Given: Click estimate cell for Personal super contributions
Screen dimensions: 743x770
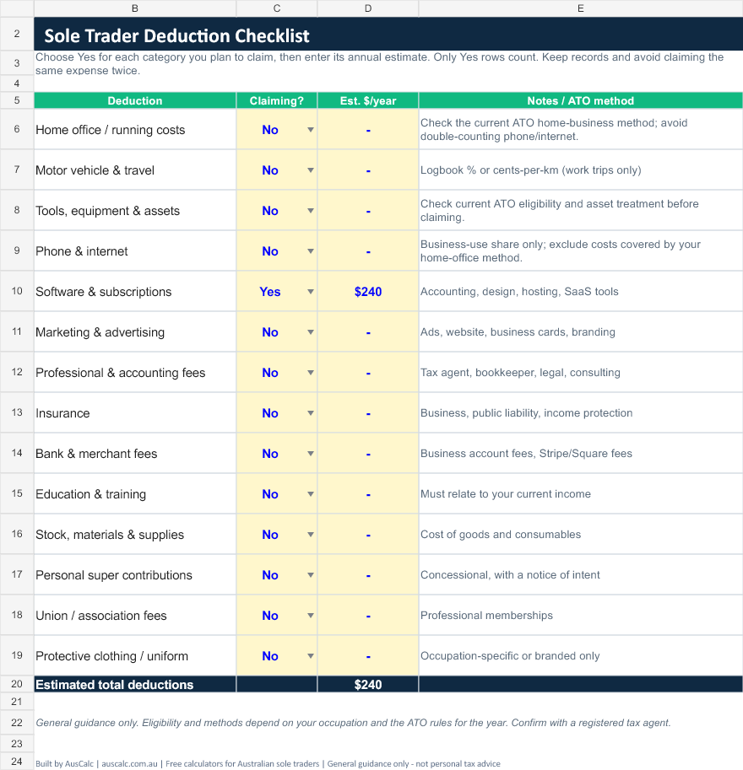Looking at the screenshot, I should pos(368,575).
